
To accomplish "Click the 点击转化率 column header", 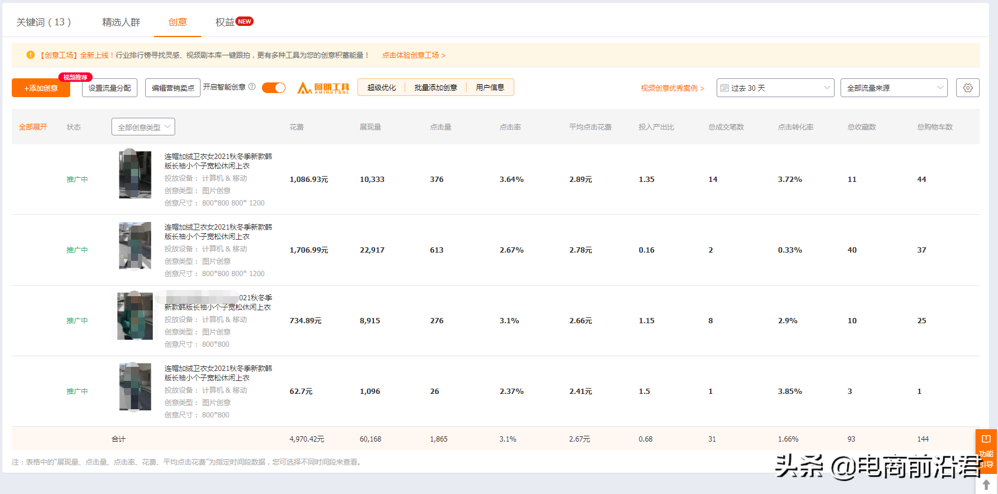I will [x=796, y=127].
